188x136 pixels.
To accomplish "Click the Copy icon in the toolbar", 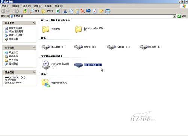I will pyautogui.click(x=71, y=11).
